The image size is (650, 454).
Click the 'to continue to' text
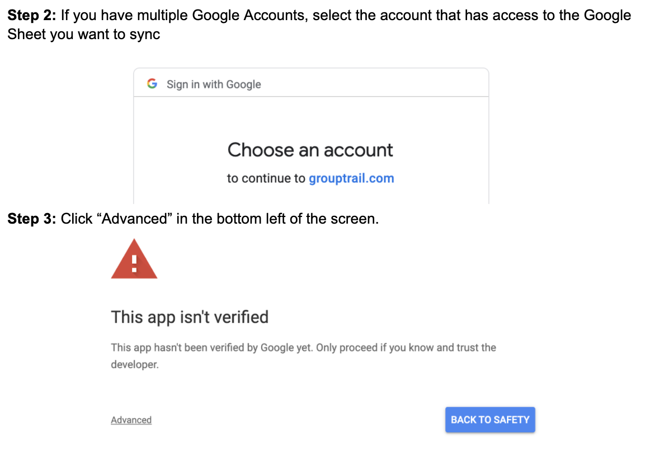(266, 178)
